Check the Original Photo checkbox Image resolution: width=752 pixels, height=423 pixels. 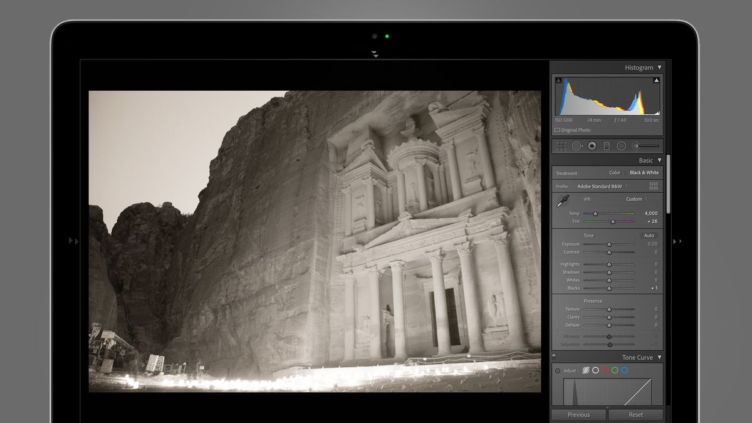556,129
